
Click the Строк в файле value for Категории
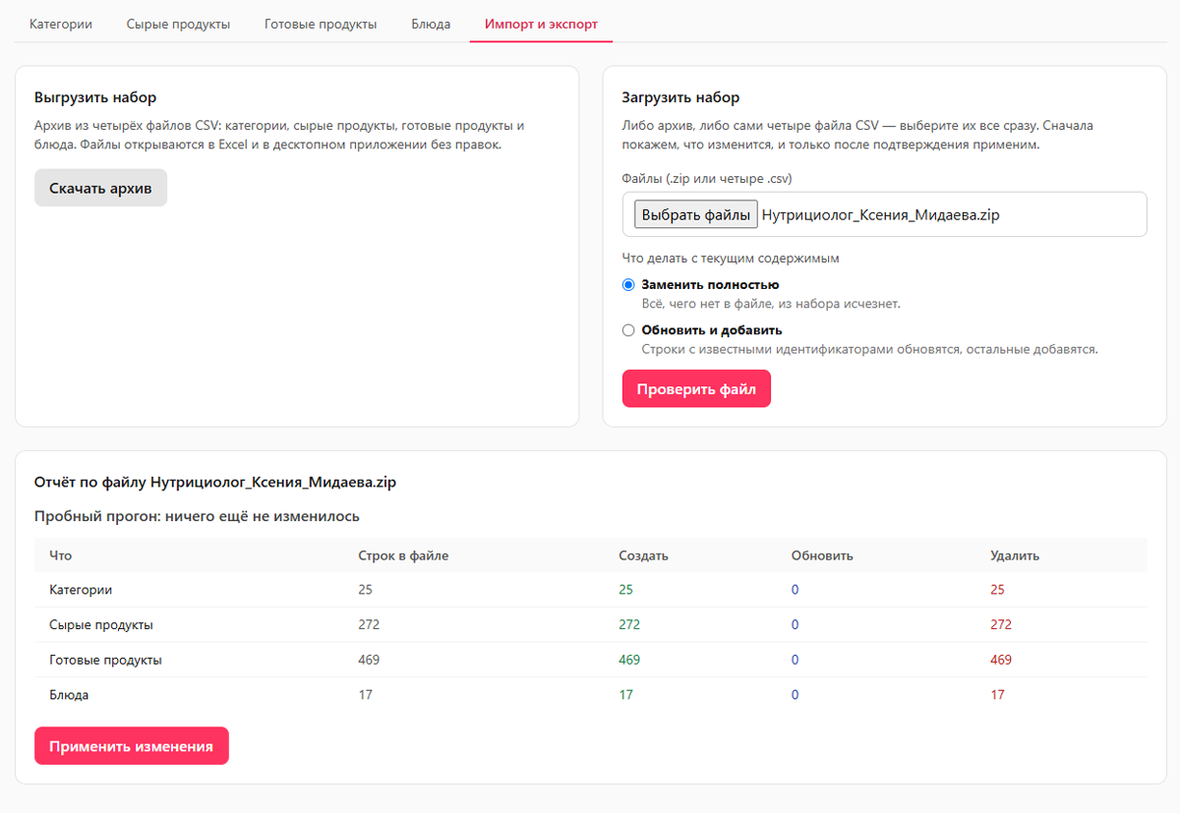pos(366,590)
